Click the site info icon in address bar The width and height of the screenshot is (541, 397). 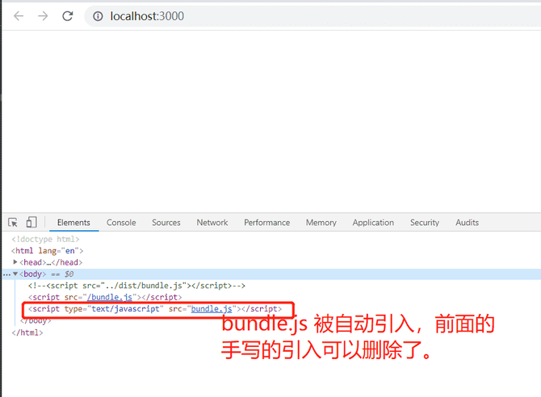[x=98, y=16]
